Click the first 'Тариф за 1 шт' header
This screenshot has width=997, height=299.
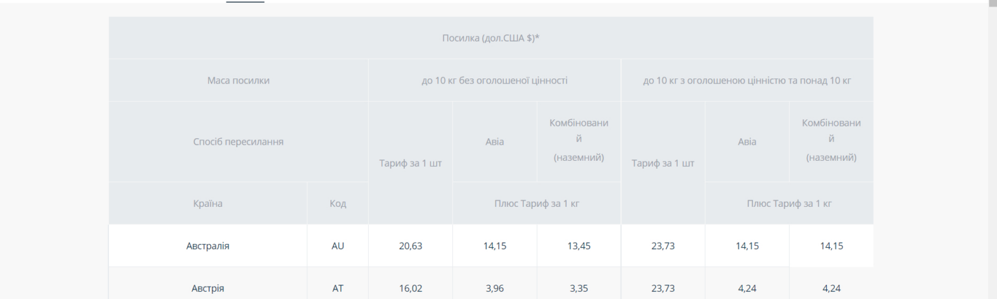pos(410,163)
